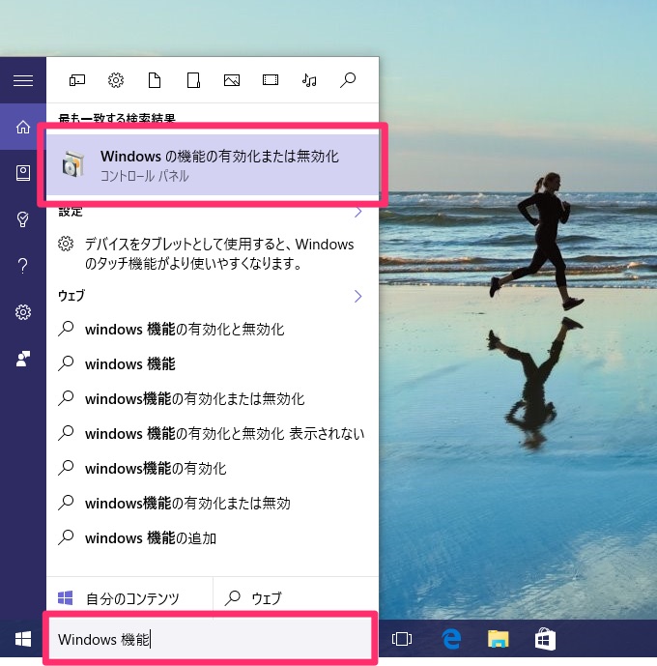657x666 pixels.
Task: Select web suggestion windows 機能
Action: tap(213, 364)
